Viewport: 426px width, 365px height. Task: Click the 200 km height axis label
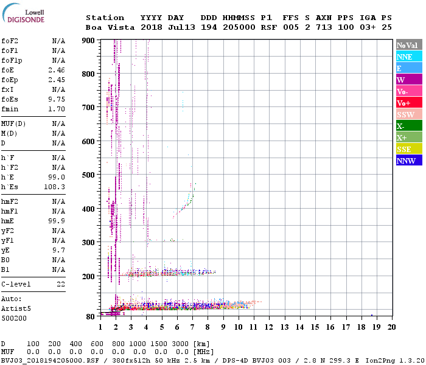pyautogui.click(x=88, y=276)
